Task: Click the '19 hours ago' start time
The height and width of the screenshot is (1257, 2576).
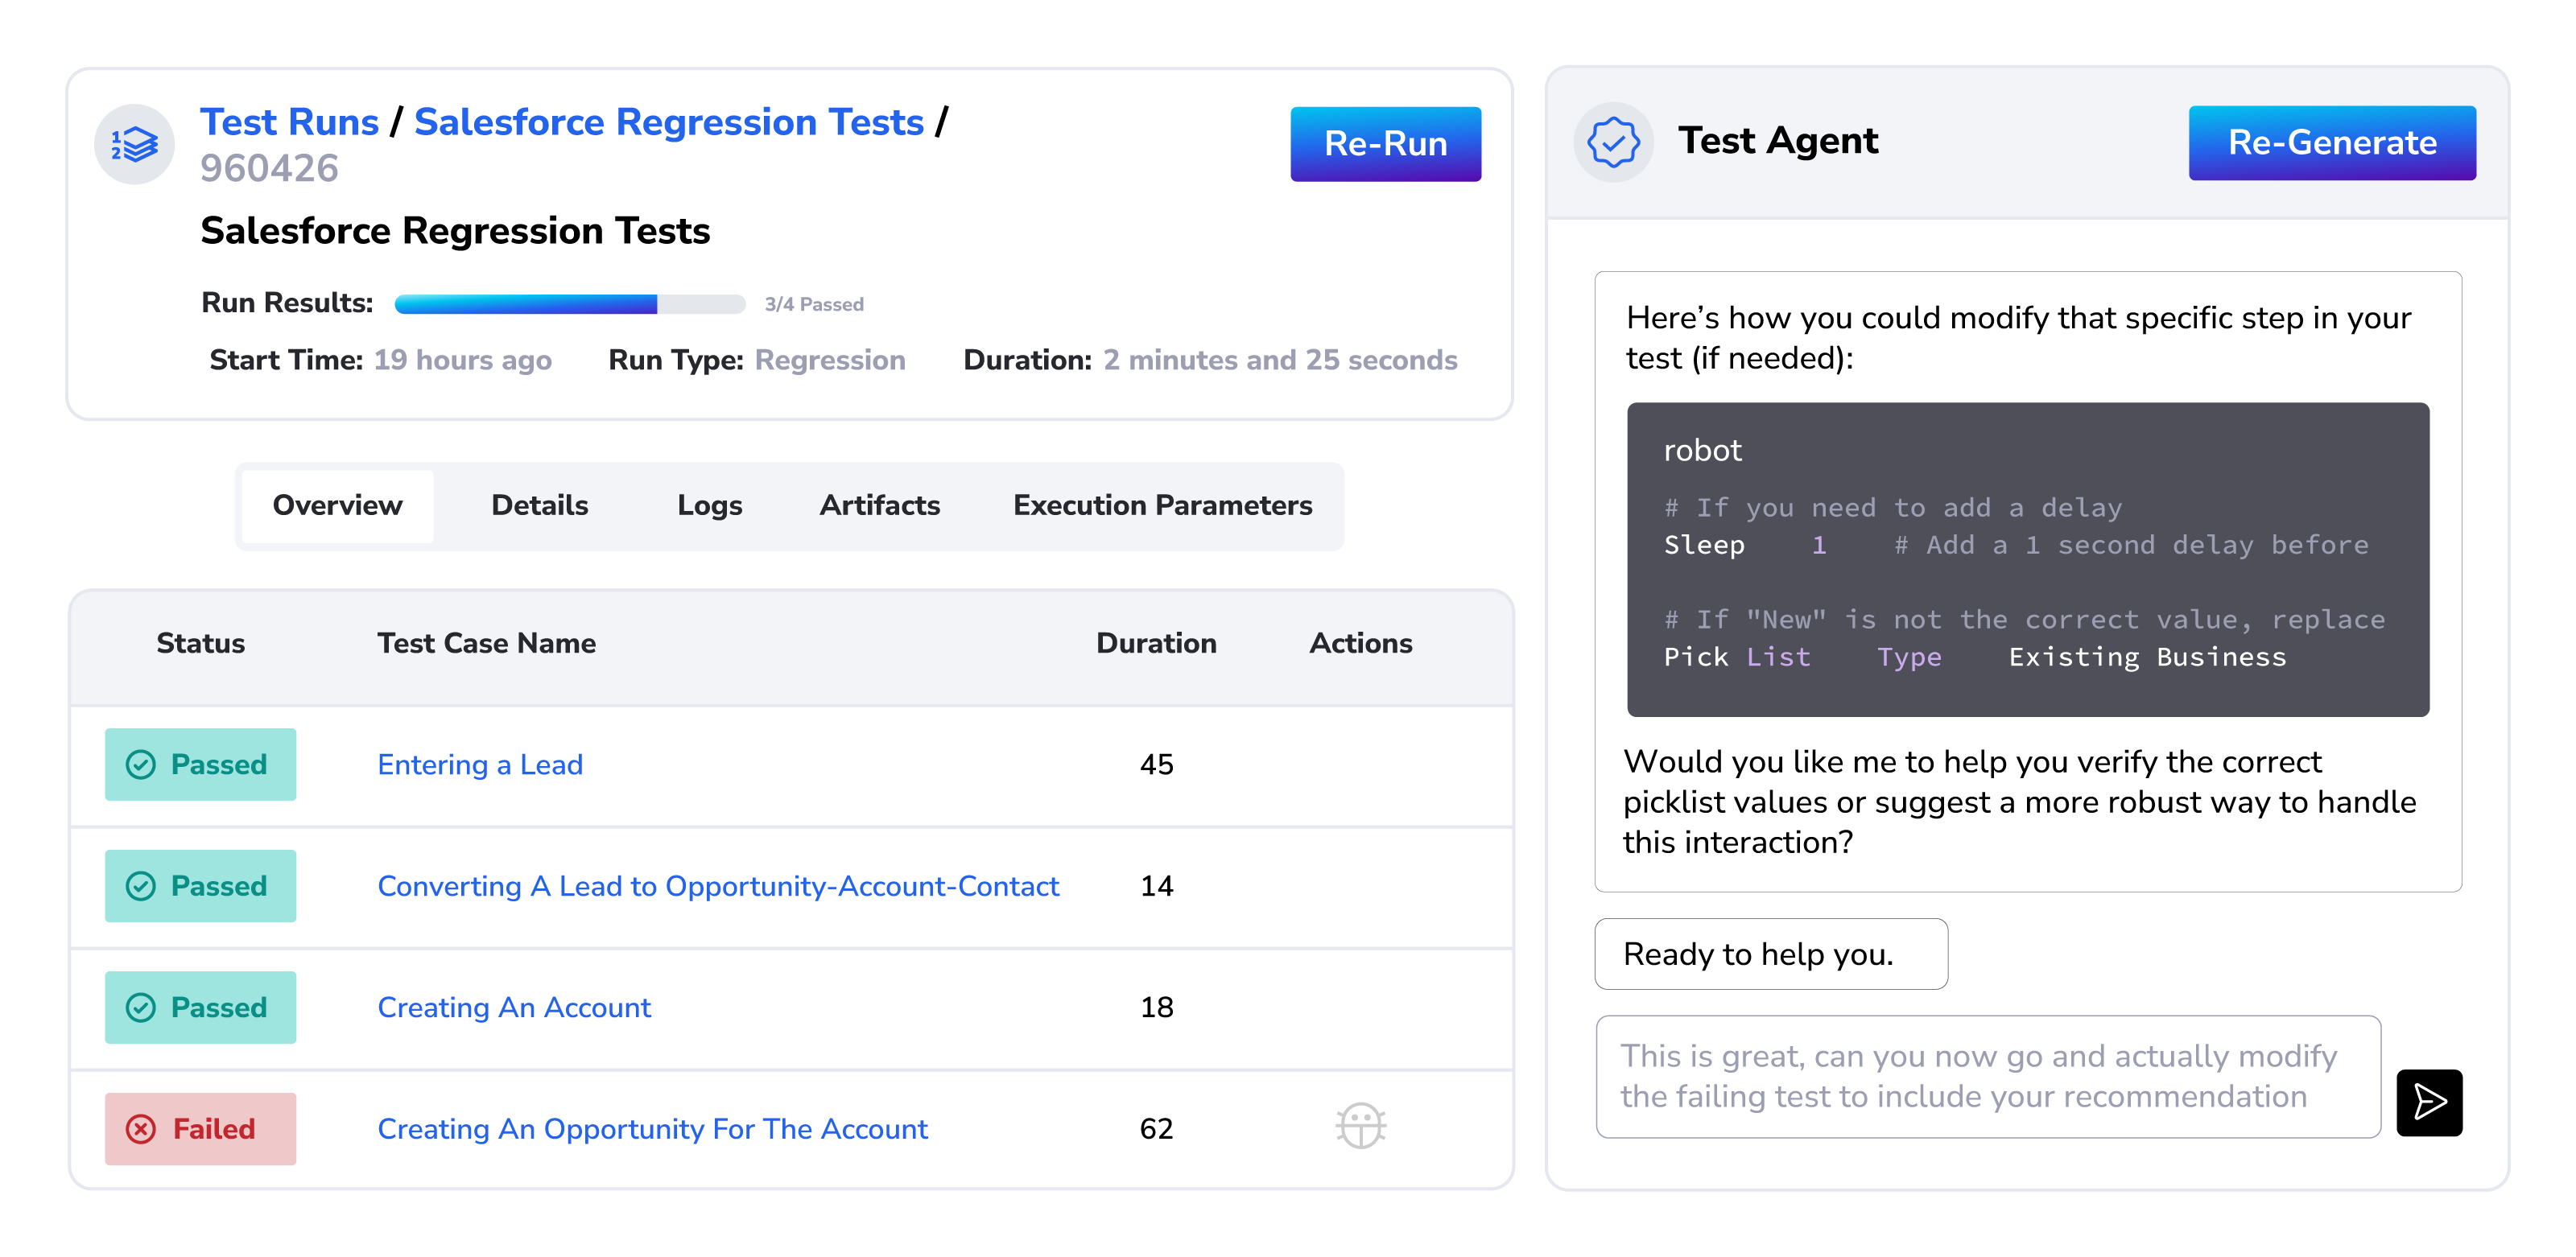Action: point(462,360)
